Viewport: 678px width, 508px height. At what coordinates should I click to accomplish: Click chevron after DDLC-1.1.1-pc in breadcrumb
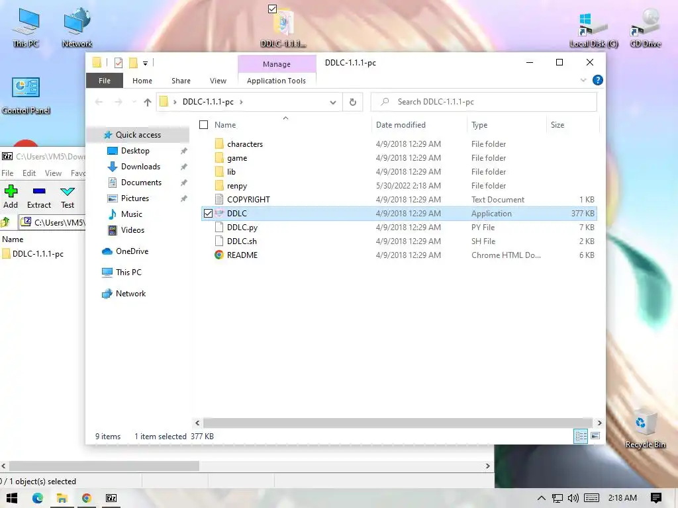pyautogui.click(x=241, y=102)
